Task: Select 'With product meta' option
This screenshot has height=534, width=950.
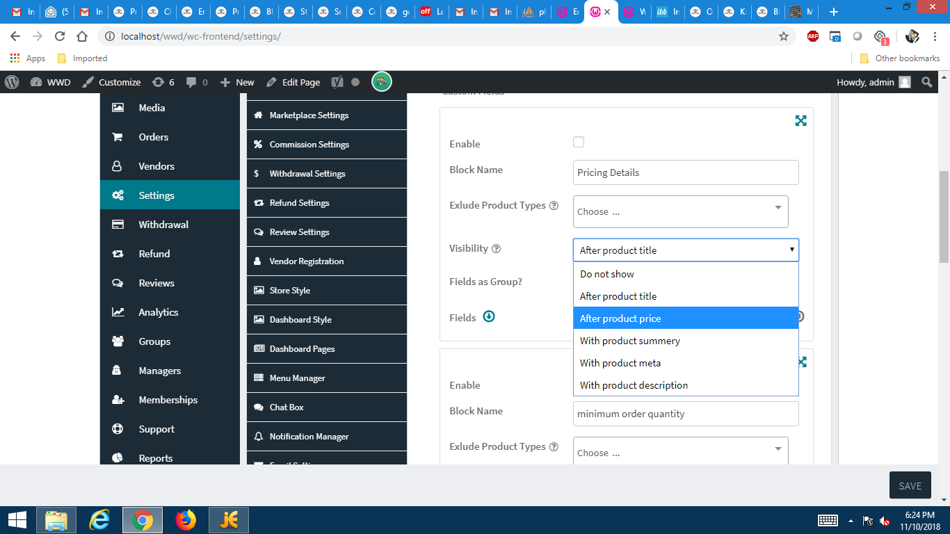Action: coord(686,363)
